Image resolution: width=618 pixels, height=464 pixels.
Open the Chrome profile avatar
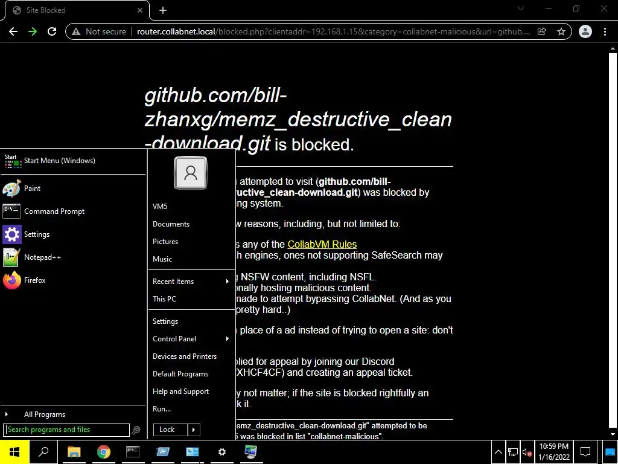(585, 31)
